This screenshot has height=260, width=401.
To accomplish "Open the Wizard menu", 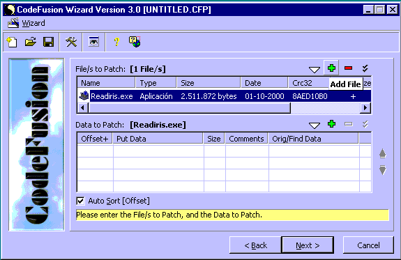I will coord(33,23).
